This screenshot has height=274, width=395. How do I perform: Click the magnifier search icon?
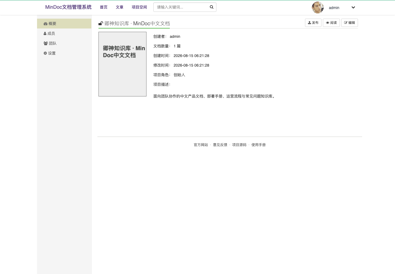pyautogui.click(x=211, y=7)
